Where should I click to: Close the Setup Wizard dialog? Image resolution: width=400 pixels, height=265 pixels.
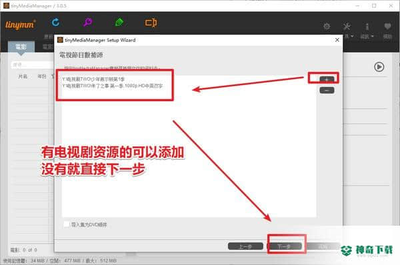point(337,40)
